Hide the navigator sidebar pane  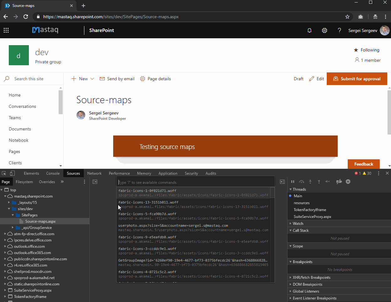(x=95, y=182)
